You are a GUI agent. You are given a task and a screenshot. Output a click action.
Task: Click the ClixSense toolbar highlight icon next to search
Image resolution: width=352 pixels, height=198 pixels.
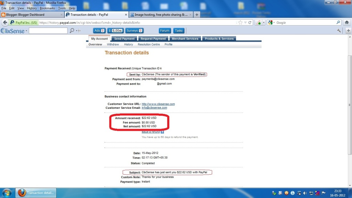tap(78, 31)
